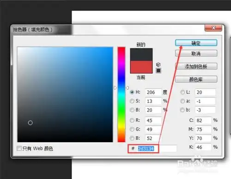Click the new dark color swatch
The width and height of the screenshot is (231, 179).
pyautogui.click(x=141, y=54)
